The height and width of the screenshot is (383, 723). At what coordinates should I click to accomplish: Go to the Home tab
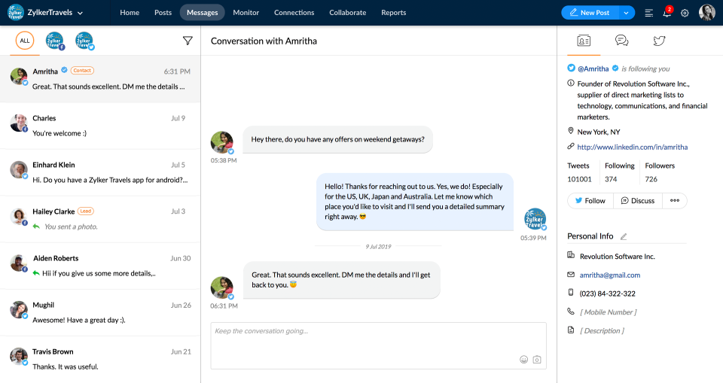(130, 13)
